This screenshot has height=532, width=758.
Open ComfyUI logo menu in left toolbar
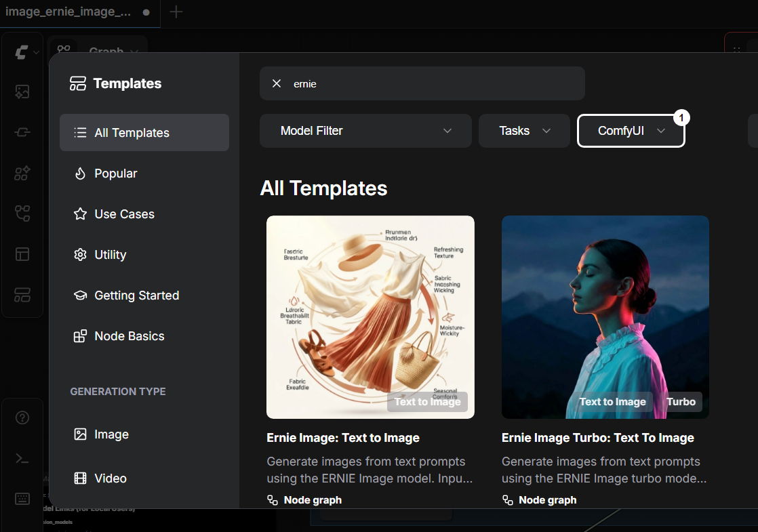(26, 52)
